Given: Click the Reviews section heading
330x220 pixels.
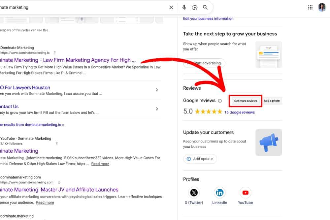Looking at the screenshot, I should click(x=192, y=88).
